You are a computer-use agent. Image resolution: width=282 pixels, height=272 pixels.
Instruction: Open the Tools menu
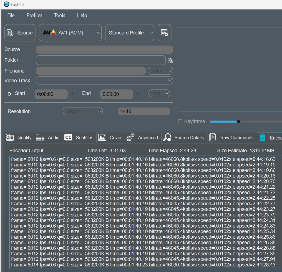tap(59, 15)
